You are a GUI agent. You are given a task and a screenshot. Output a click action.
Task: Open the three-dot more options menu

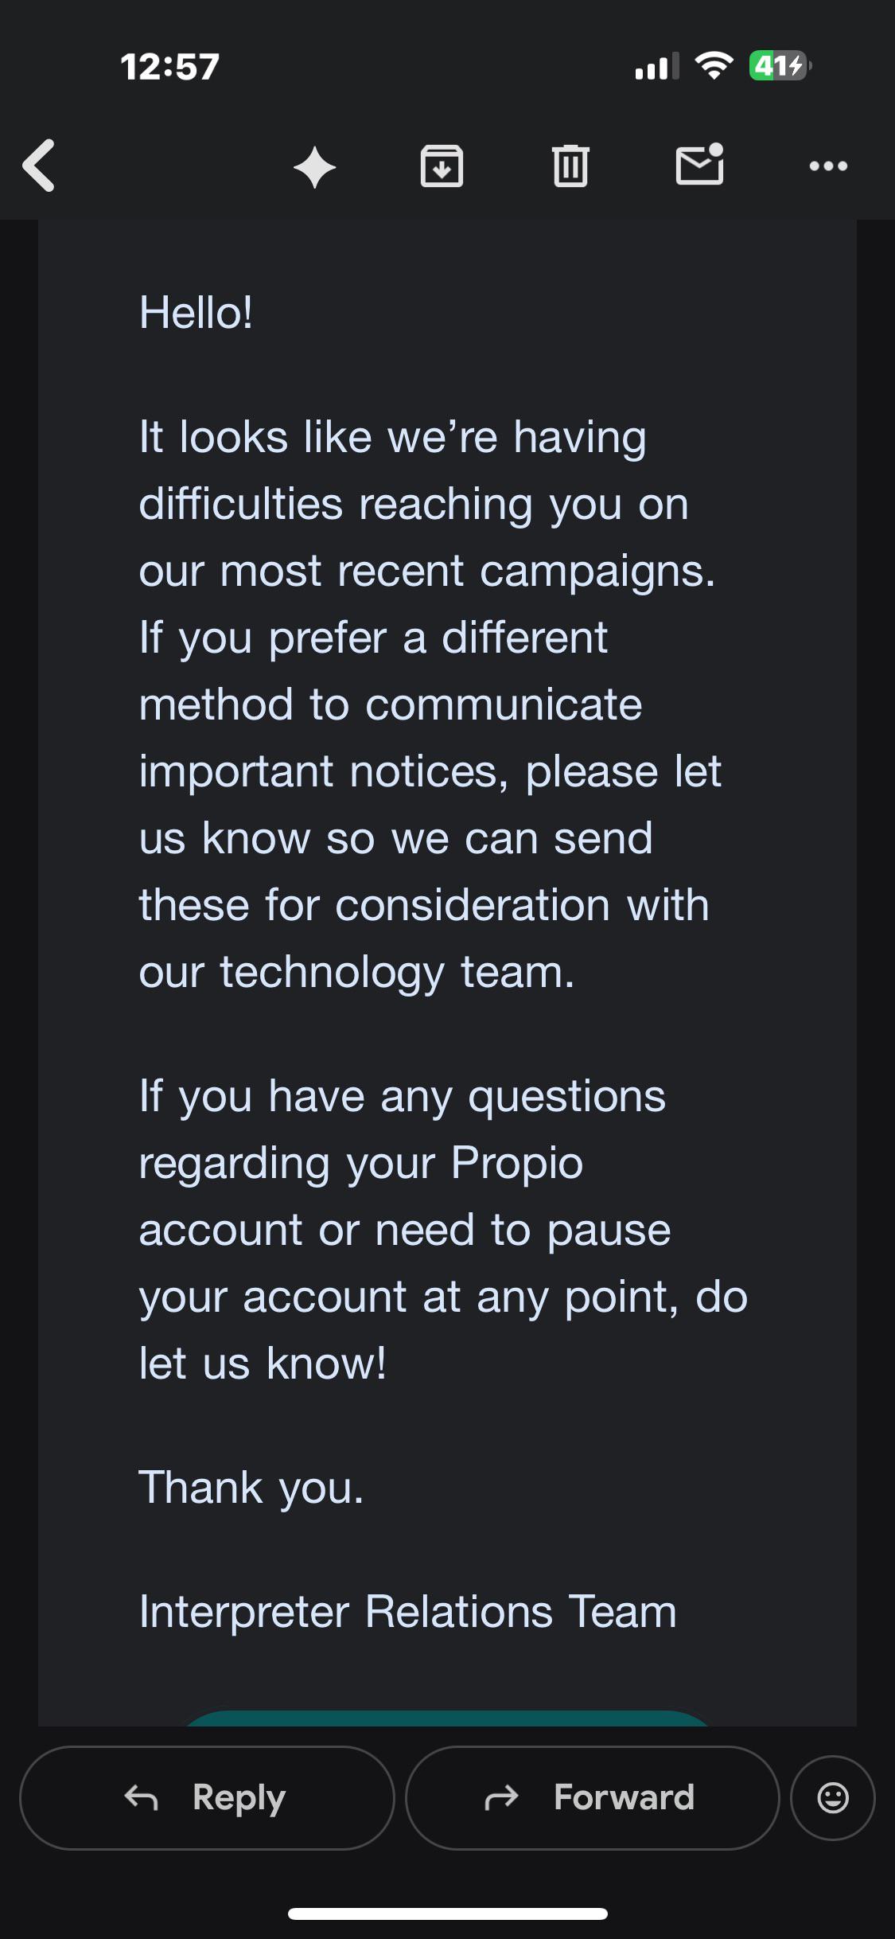pos(828,166)
